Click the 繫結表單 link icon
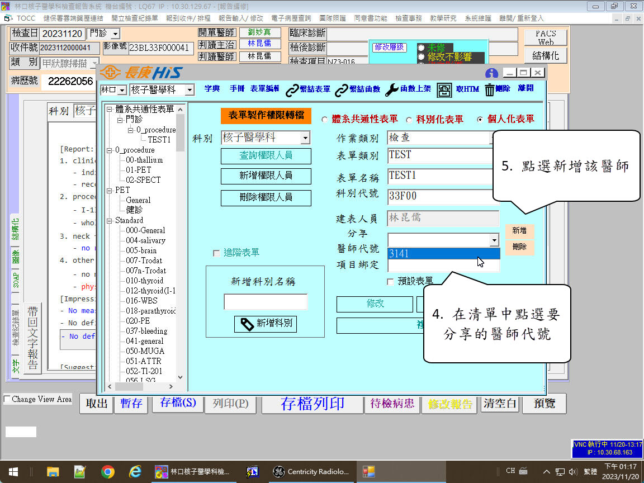Viewport: 644px width, 483px height. 292,89
